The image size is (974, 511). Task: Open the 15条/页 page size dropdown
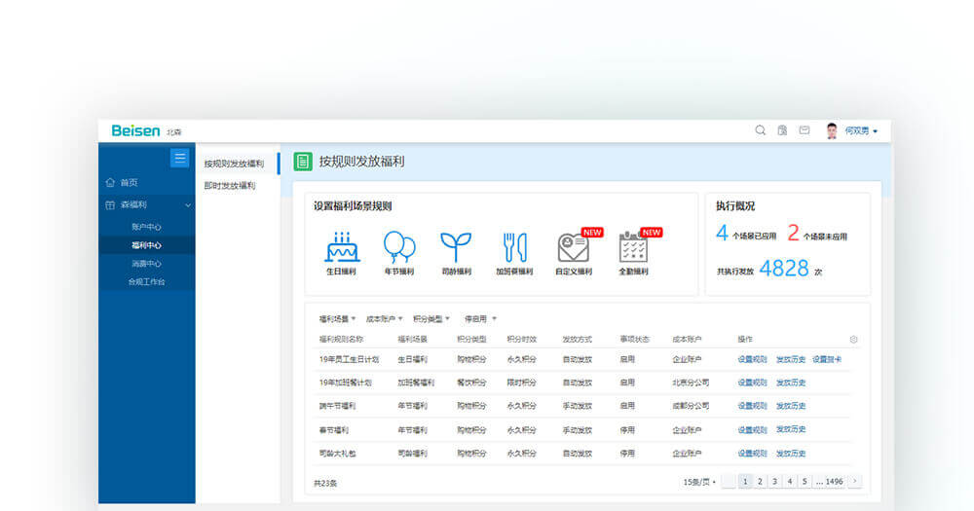pyautogui.click(x=699, y=482)
